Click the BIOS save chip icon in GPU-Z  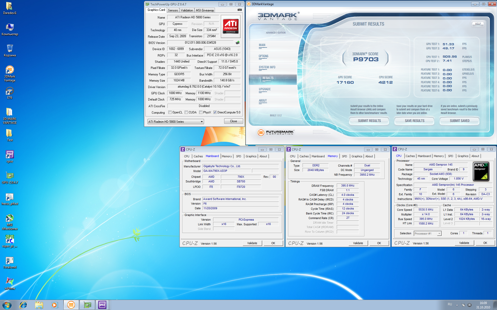238,43
